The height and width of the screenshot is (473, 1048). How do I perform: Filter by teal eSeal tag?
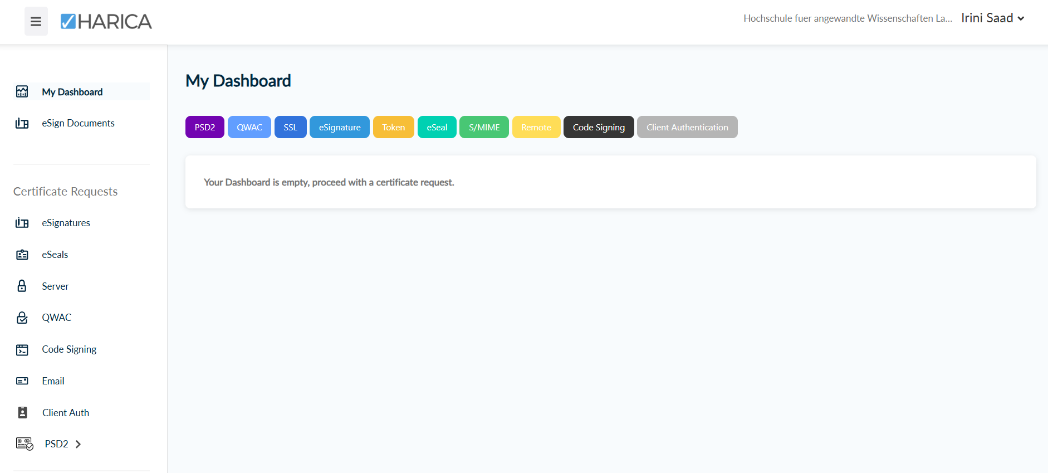(x=437, y=127)
